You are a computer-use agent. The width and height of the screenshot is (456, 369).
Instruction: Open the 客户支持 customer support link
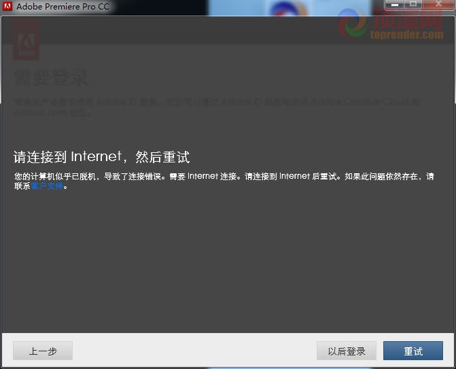[x=47, y=186]
